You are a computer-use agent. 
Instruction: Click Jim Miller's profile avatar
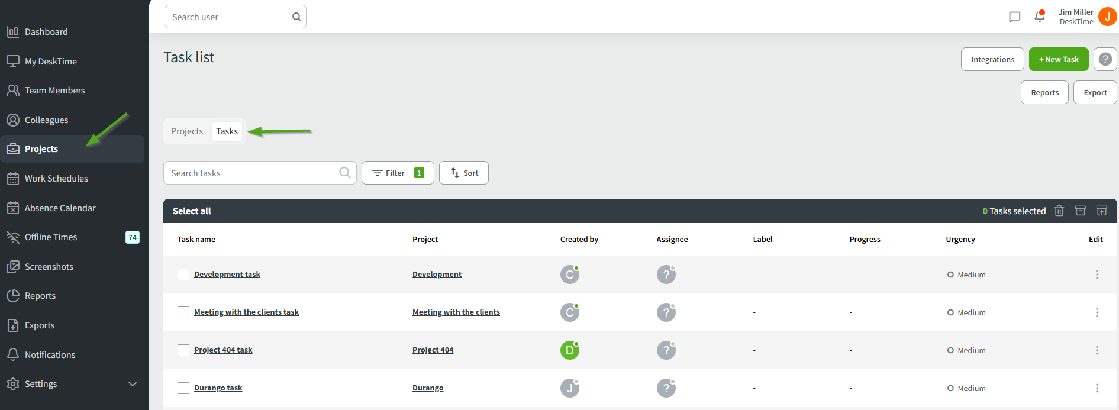[x=1107, y=17]
